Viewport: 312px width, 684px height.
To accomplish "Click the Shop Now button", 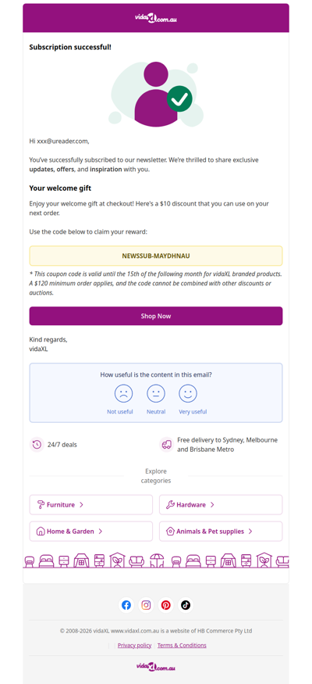I will [x=156, y=316].
